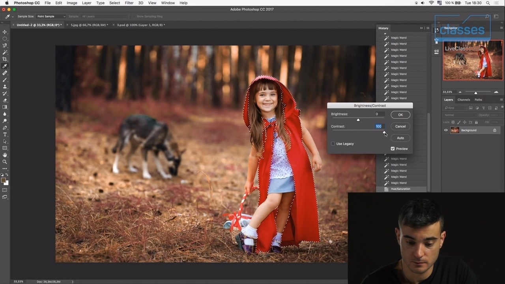Collapse the History panel with double arrows
The height and width of the screenshot is (284, 505).
(x=421, y=28)
